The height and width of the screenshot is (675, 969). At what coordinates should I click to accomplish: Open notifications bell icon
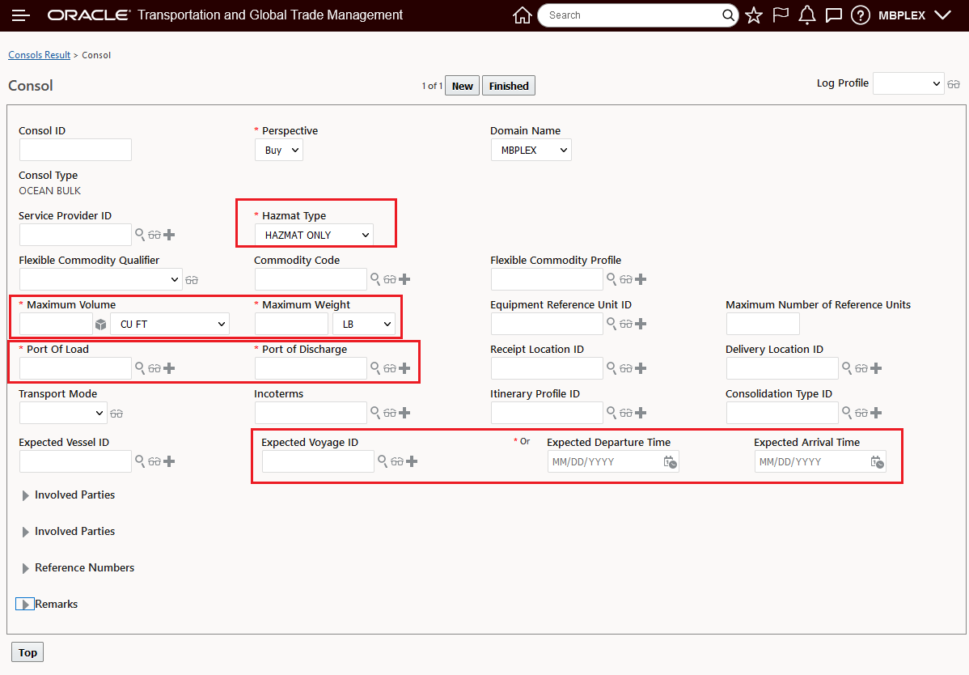[x=807, y=15]
